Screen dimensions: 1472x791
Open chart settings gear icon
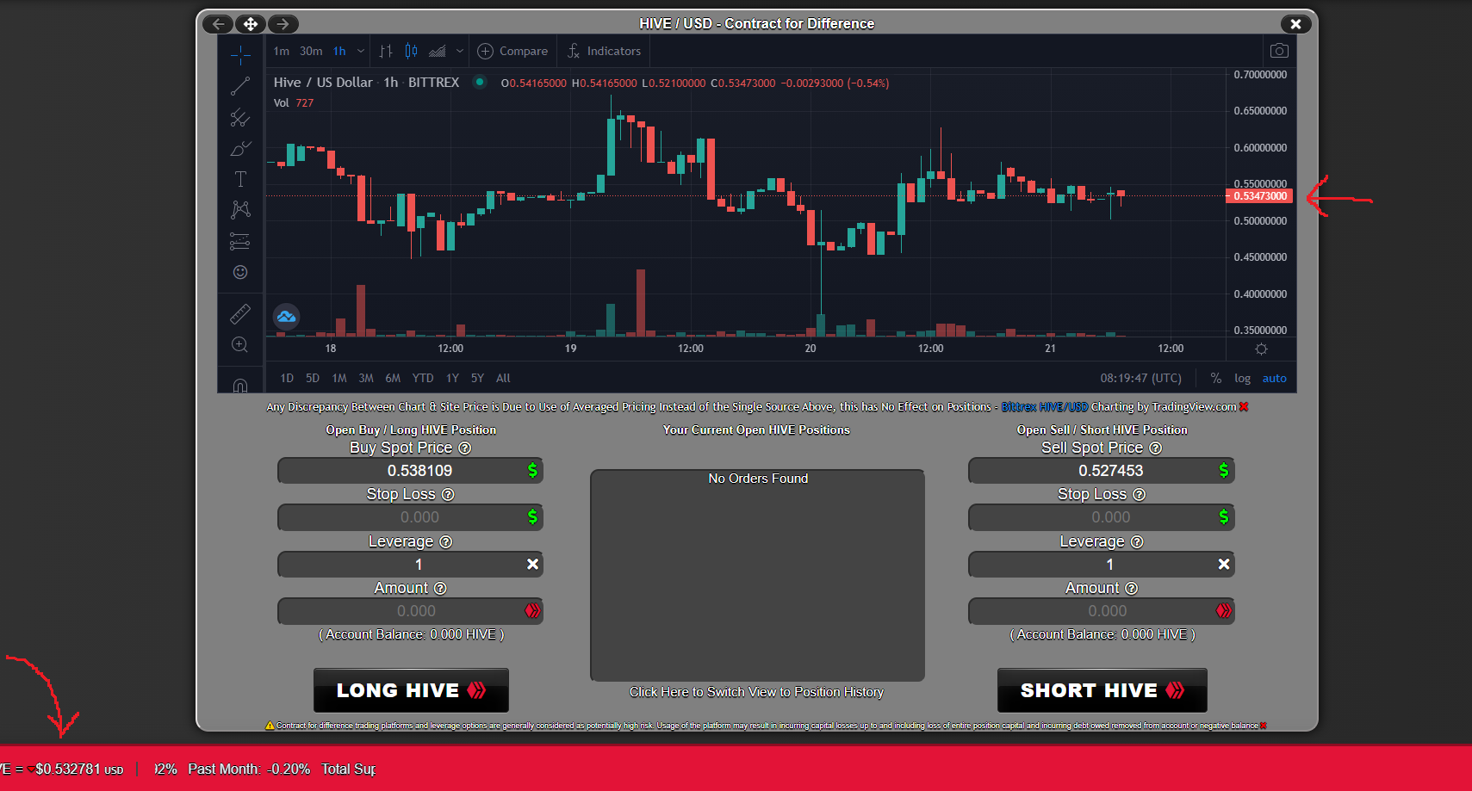click(x=1261, y=349)
